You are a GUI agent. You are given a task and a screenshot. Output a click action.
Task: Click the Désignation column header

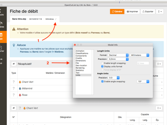coord(66,117)
